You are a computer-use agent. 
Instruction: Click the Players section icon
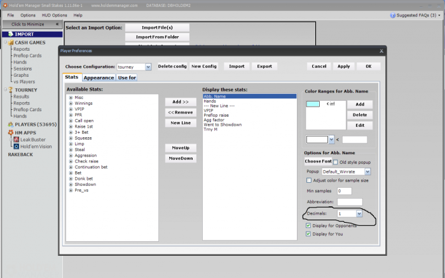click(11, 124)
